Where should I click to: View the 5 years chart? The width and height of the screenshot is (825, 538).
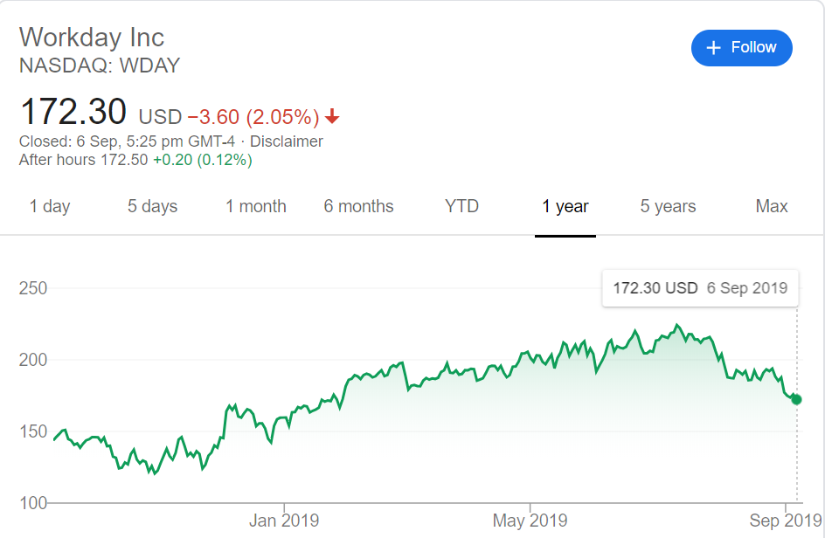point(669,206)
